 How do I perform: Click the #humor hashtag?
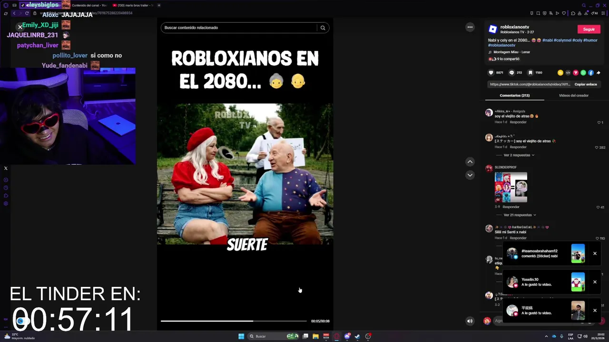pyautogui.click(x=590, y=40)
